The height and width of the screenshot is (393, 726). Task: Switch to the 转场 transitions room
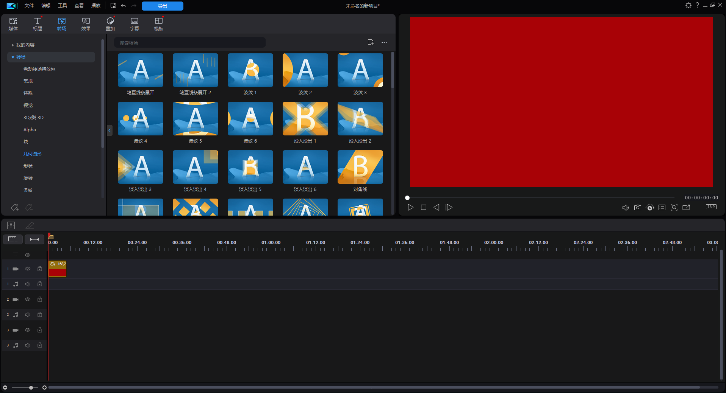(62, 24)
